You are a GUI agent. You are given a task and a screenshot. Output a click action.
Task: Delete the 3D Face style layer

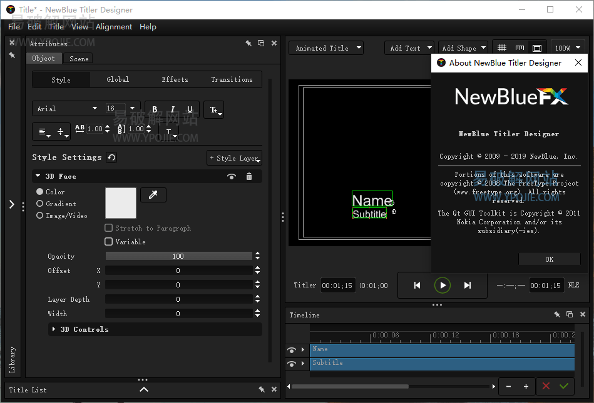coord(249,177)
